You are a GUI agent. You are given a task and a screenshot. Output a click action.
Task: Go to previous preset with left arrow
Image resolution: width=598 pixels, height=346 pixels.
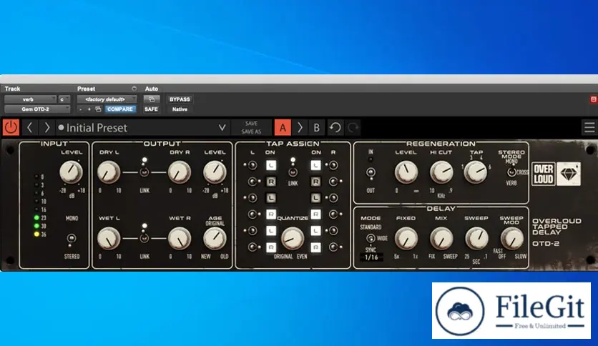tap(30, 128)
